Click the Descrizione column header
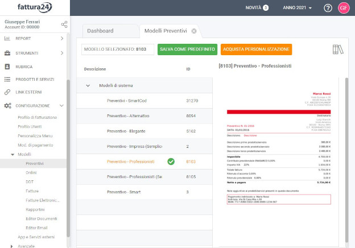The height and width of the screenshot is (248, 355). 95,69
